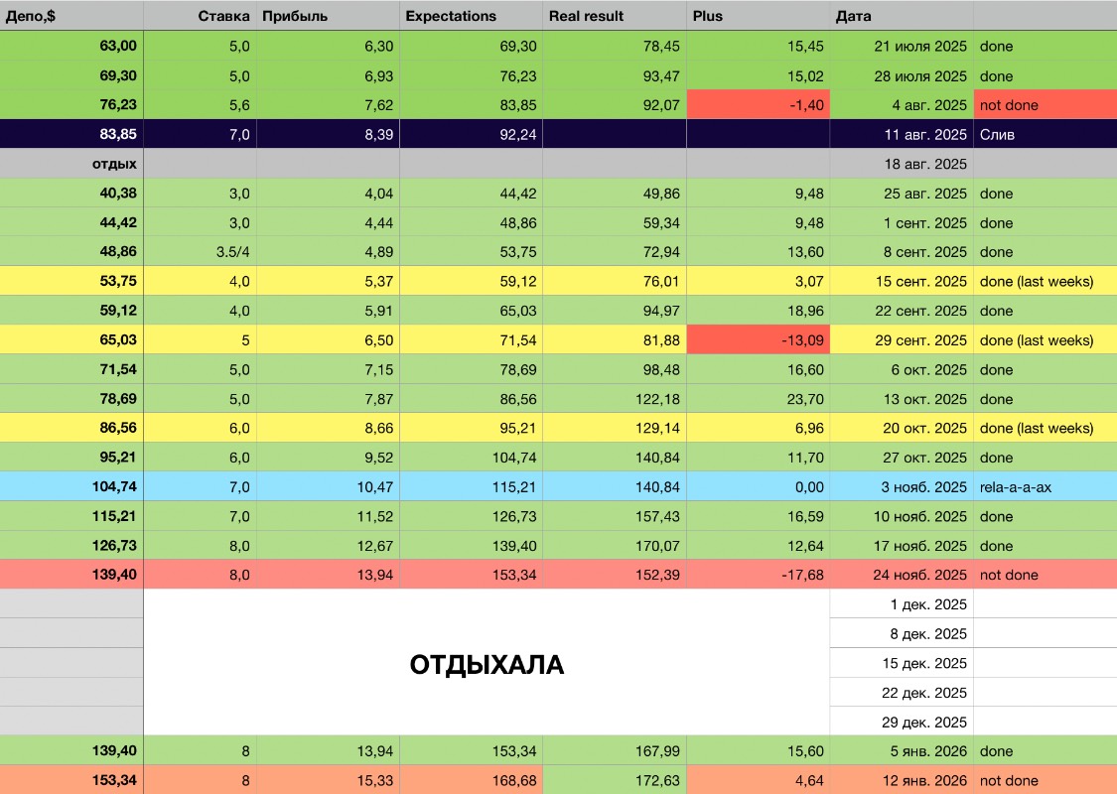Select the Expectations value 168,68
The width and height of the screenshot is (1117, 794).
pos(471,781)
